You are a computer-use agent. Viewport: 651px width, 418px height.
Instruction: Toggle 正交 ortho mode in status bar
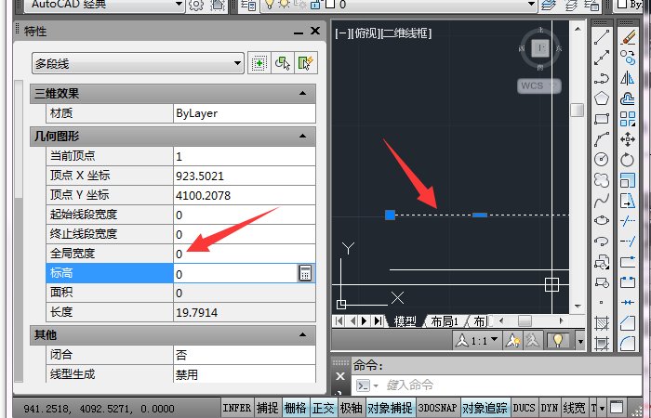323,408
